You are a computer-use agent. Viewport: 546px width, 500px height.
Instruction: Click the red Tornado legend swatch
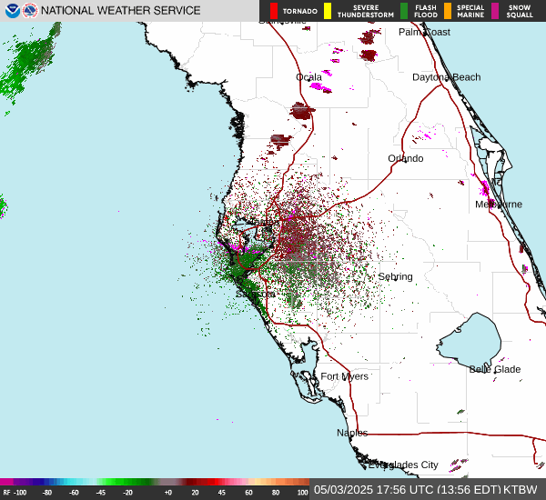(274, 11)
